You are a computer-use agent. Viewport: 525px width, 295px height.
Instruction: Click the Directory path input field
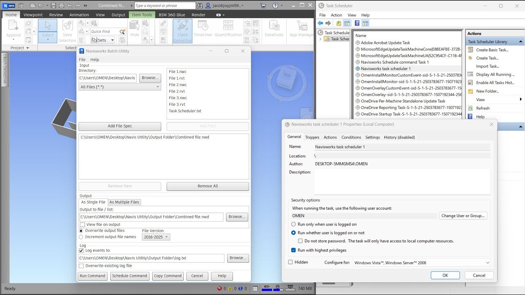tap(107, 78)
